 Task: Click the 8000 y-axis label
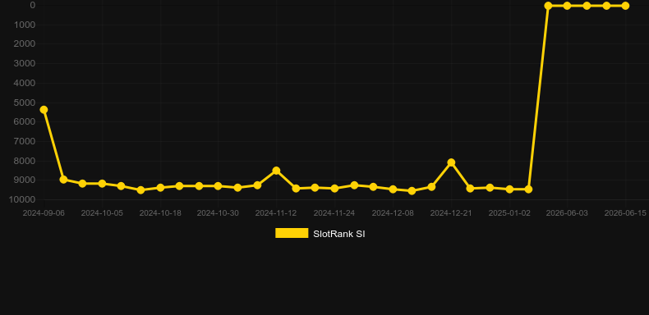click(x=25, y=161)
